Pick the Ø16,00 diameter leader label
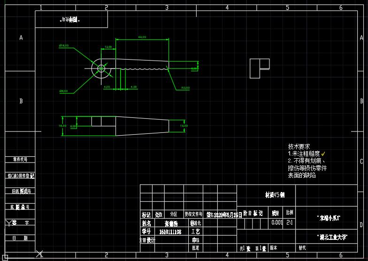This screenshot has width=368, height=261. (x=64, y=45)
